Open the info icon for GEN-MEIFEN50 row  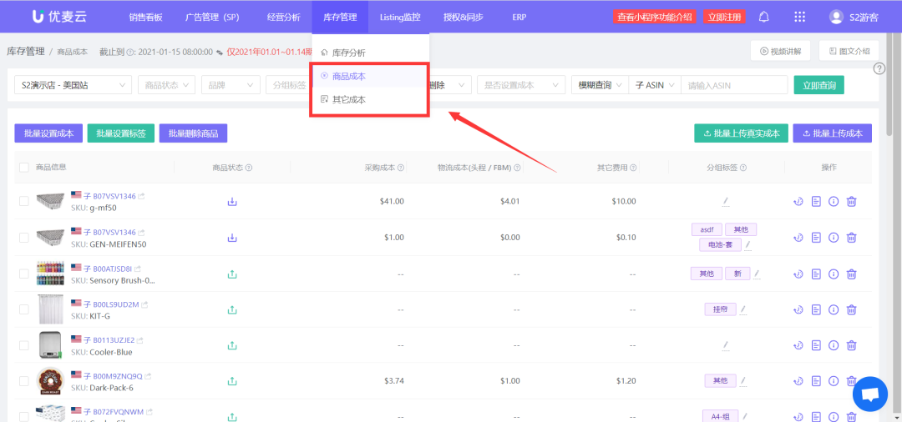(x=834, y=238)
